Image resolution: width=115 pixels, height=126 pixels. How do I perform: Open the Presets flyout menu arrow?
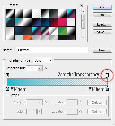81,6
